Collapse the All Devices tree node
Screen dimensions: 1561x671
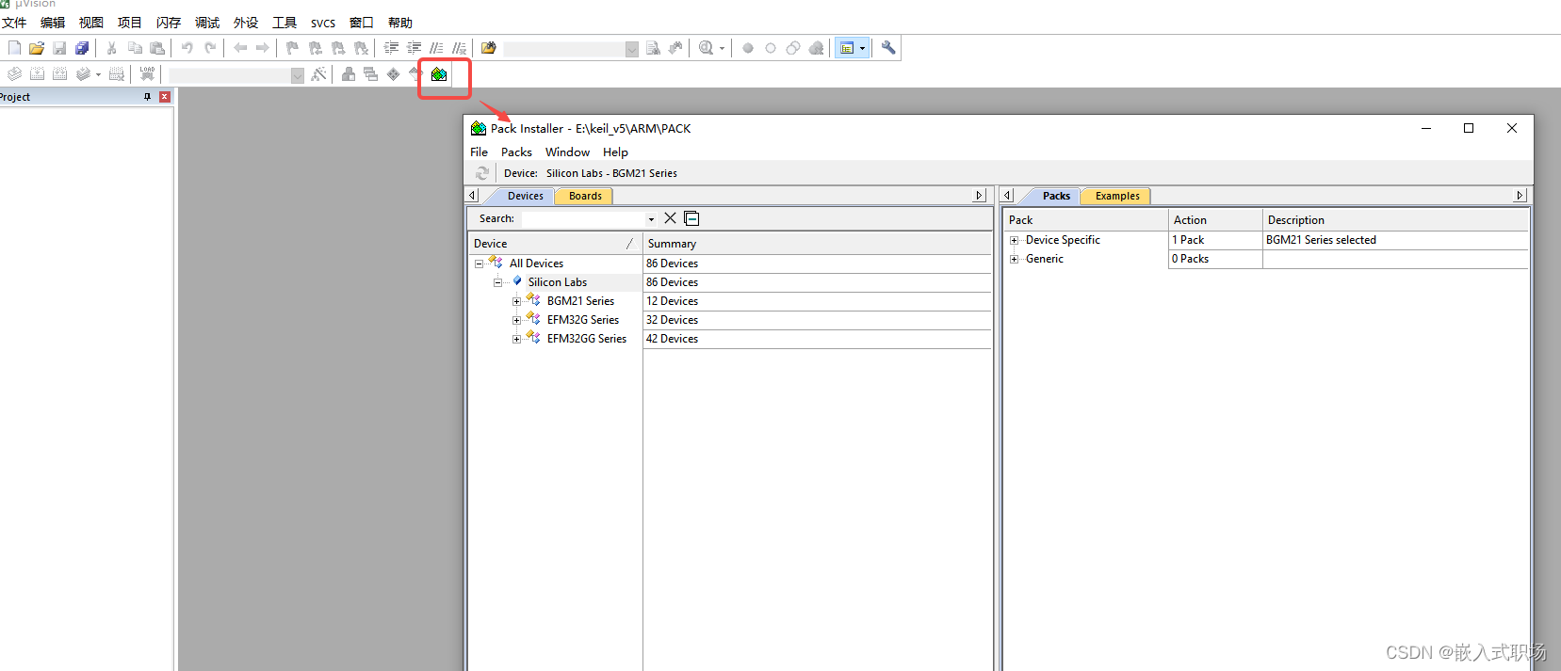click(x=479, y=264)
